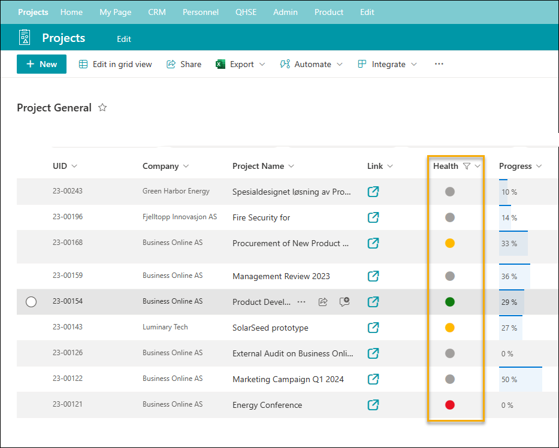Image resolution: width=559 pixels, height=448 pixels.
Task: Click share icon on Product Devel... row
Action: pyautogui.click(x=322, y=302)
